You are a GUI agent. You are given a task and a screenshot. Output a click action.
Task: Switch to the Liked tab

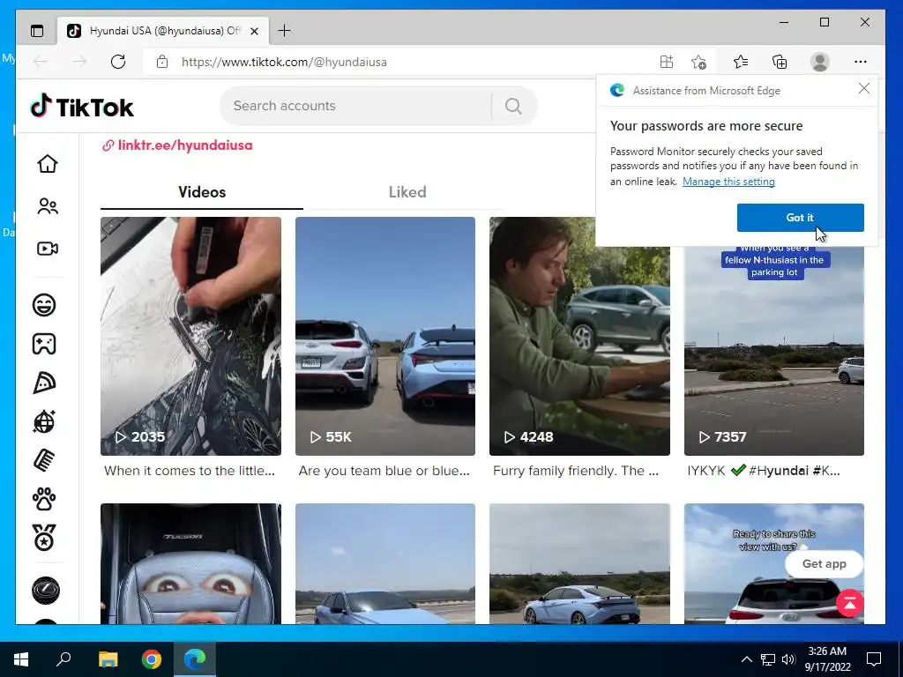tap(407, 192)
